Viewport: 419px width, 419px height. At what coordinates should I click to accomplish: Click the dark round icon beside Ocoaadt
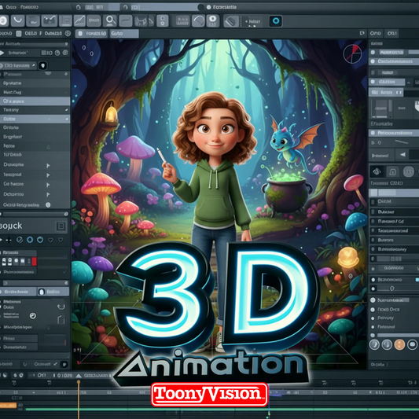[64, 364]
